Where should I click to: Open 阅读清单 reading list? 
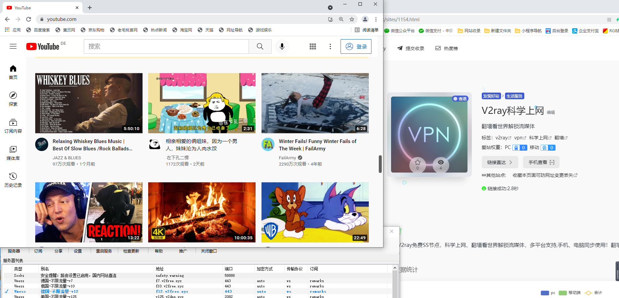coord(367,30)
